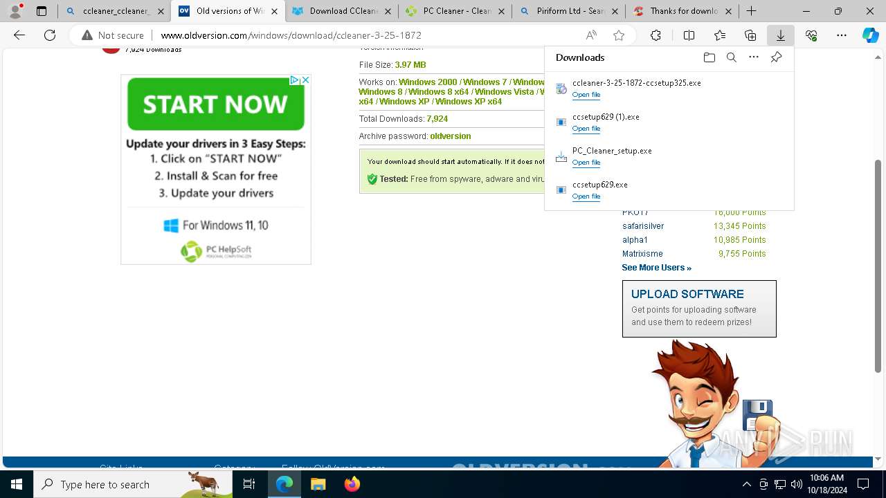Click the START NOW ad button
The image size is (886, 498).
(216, 104)
